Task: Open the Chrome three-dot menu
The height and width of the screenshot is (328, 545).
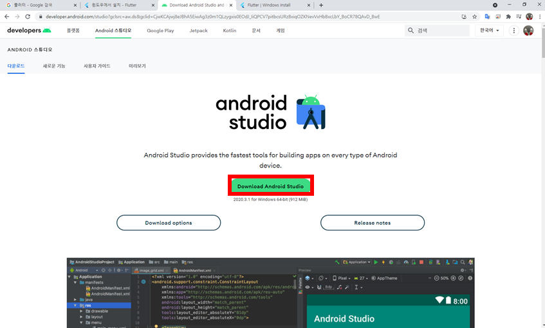Action: (540, 16)
